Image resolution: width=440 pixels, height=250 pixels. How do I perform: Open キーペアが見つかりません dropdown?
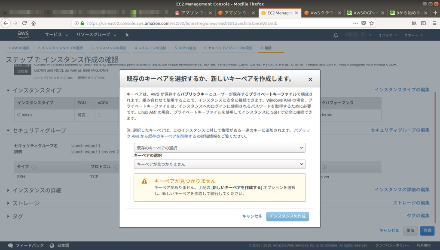pos(220,164)
